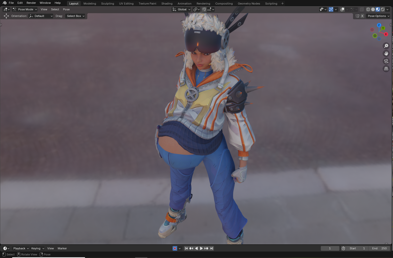
Task: Click the zoom view magnifier icon
Action: click(x=386, y=46)
